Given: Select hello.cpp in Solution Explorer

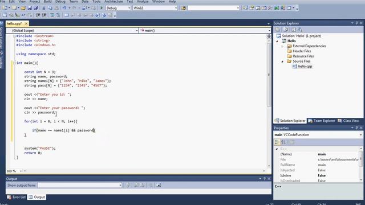Looking at the screenshot, I should tap(305, 67).
